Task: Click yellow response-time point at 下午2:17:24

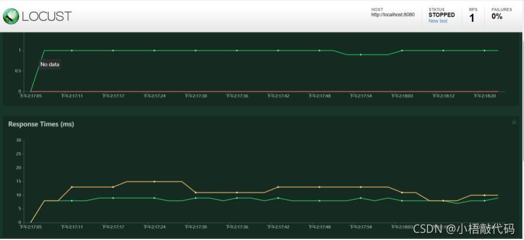Action: [x=154, y=181]
